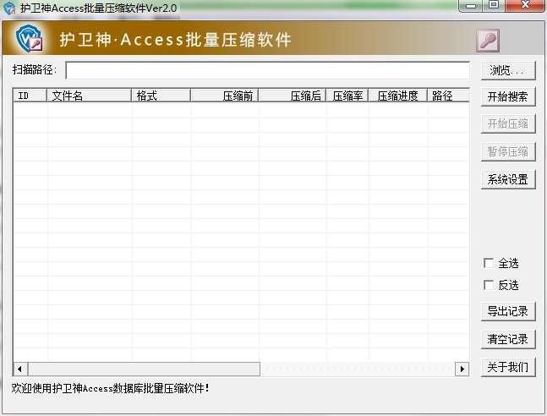547x416 pixels.
Task: Click the horizontal scrollbar left arrow
Action: [x=20, y=369]
